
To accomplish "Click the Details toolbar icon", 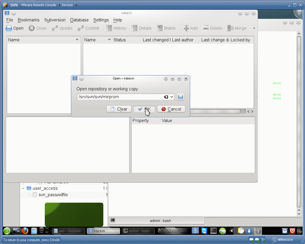I will pos(134,28).
